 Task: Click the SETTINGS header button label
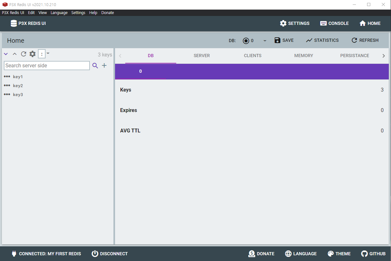tap(299, 23)
